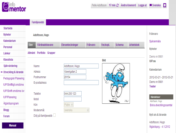176x133 pixels.
Task: Click the Adress input field
Action: [x=75, y=72]
